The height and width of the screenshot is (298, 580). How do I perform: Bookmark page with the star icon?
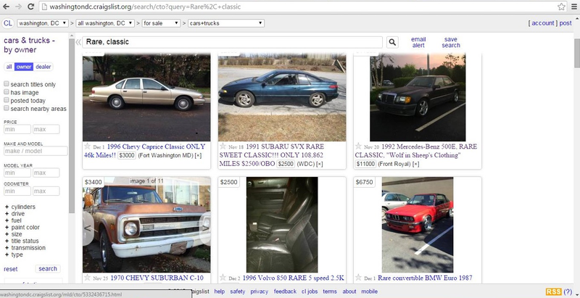tap(561, 7)
